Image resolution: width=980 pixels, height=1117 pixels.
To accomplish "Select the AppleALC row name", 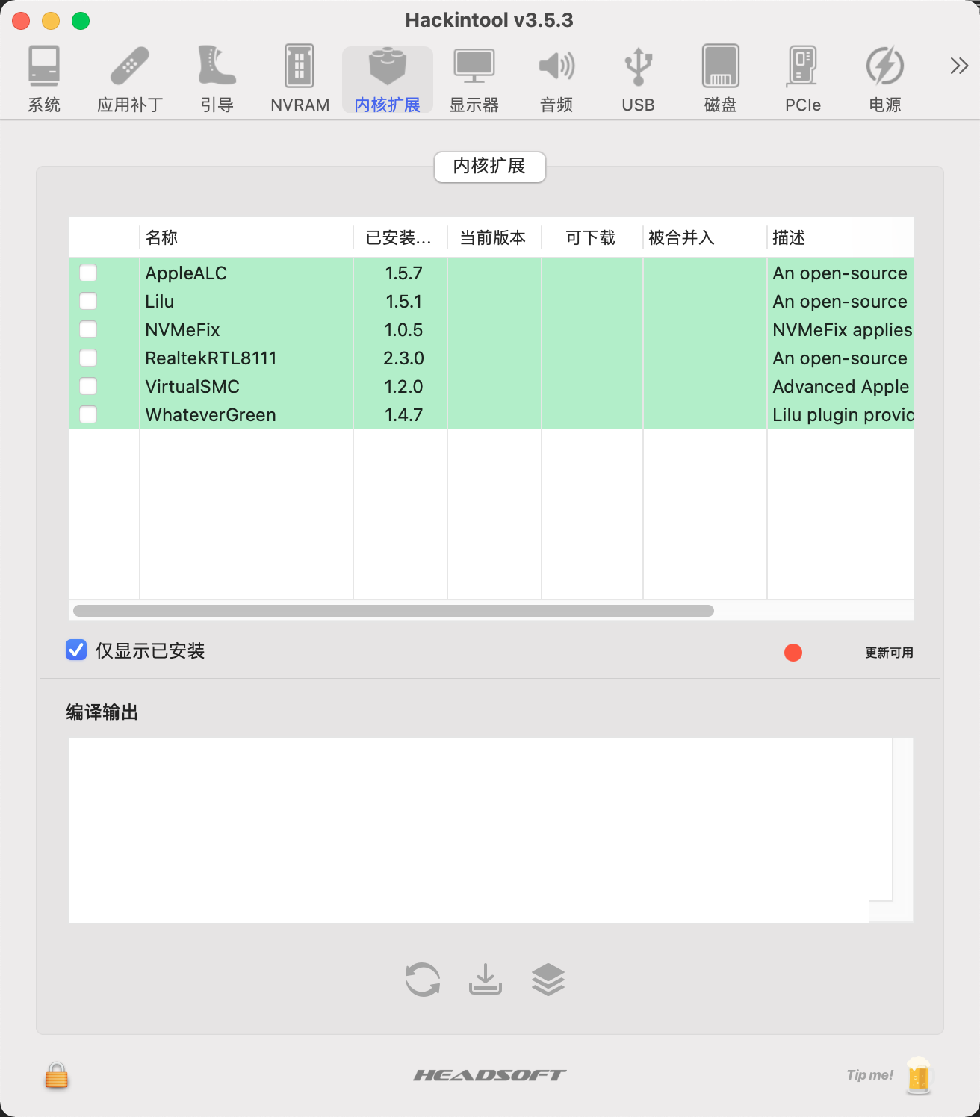I will point(186,273).
